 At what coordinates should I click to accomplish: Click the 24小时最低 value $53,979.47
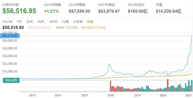pos(109,11)
